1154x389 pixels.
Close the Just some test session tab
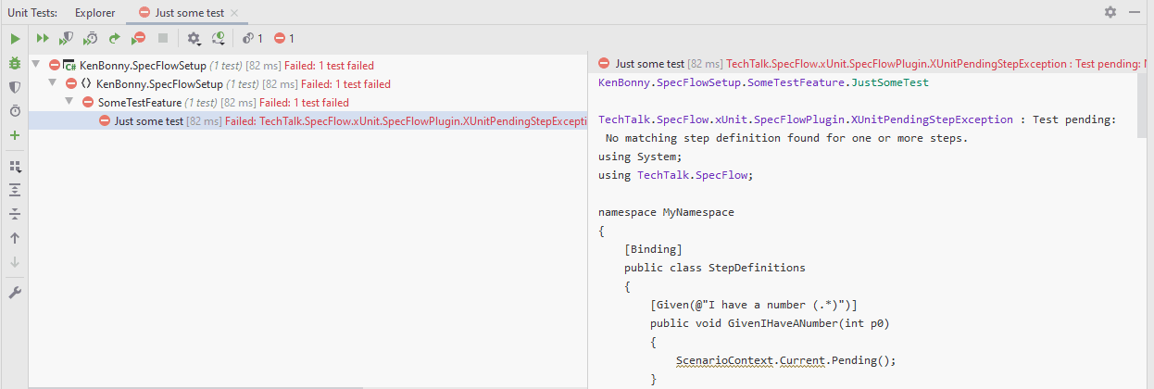click(x=234, y=13)
